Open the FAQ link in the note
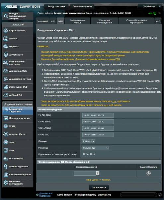164x200 pixels. point(118,59)
